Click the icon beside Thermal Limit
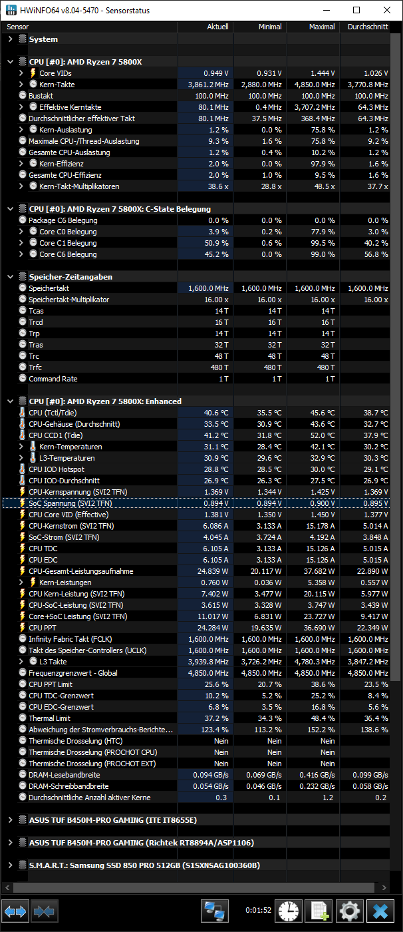 coord(23,718)
